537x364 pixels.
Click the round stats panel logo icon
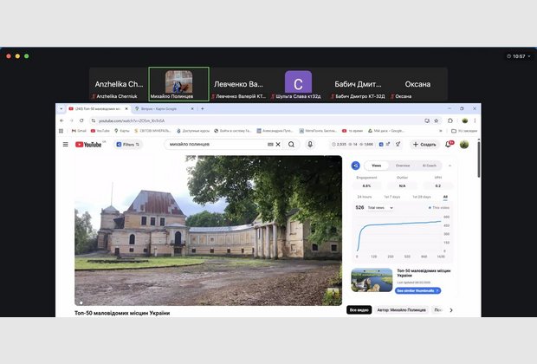coord(355,165)
